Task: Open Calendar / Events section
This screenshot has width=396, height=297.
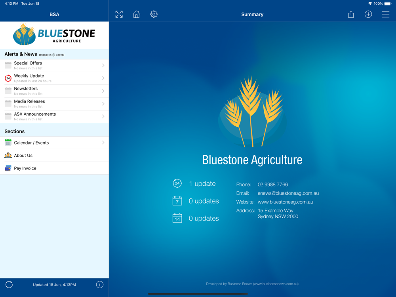Action: point(54,143)
